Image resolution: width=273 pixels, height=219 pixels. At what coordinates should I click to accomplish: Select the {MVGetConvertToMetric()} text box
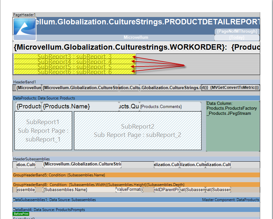(234, 88)
